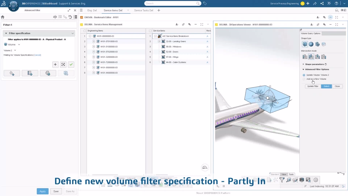Click the plus icon in the filter panel
Viewport: 348px width, 196px height.
click(55, 65)
